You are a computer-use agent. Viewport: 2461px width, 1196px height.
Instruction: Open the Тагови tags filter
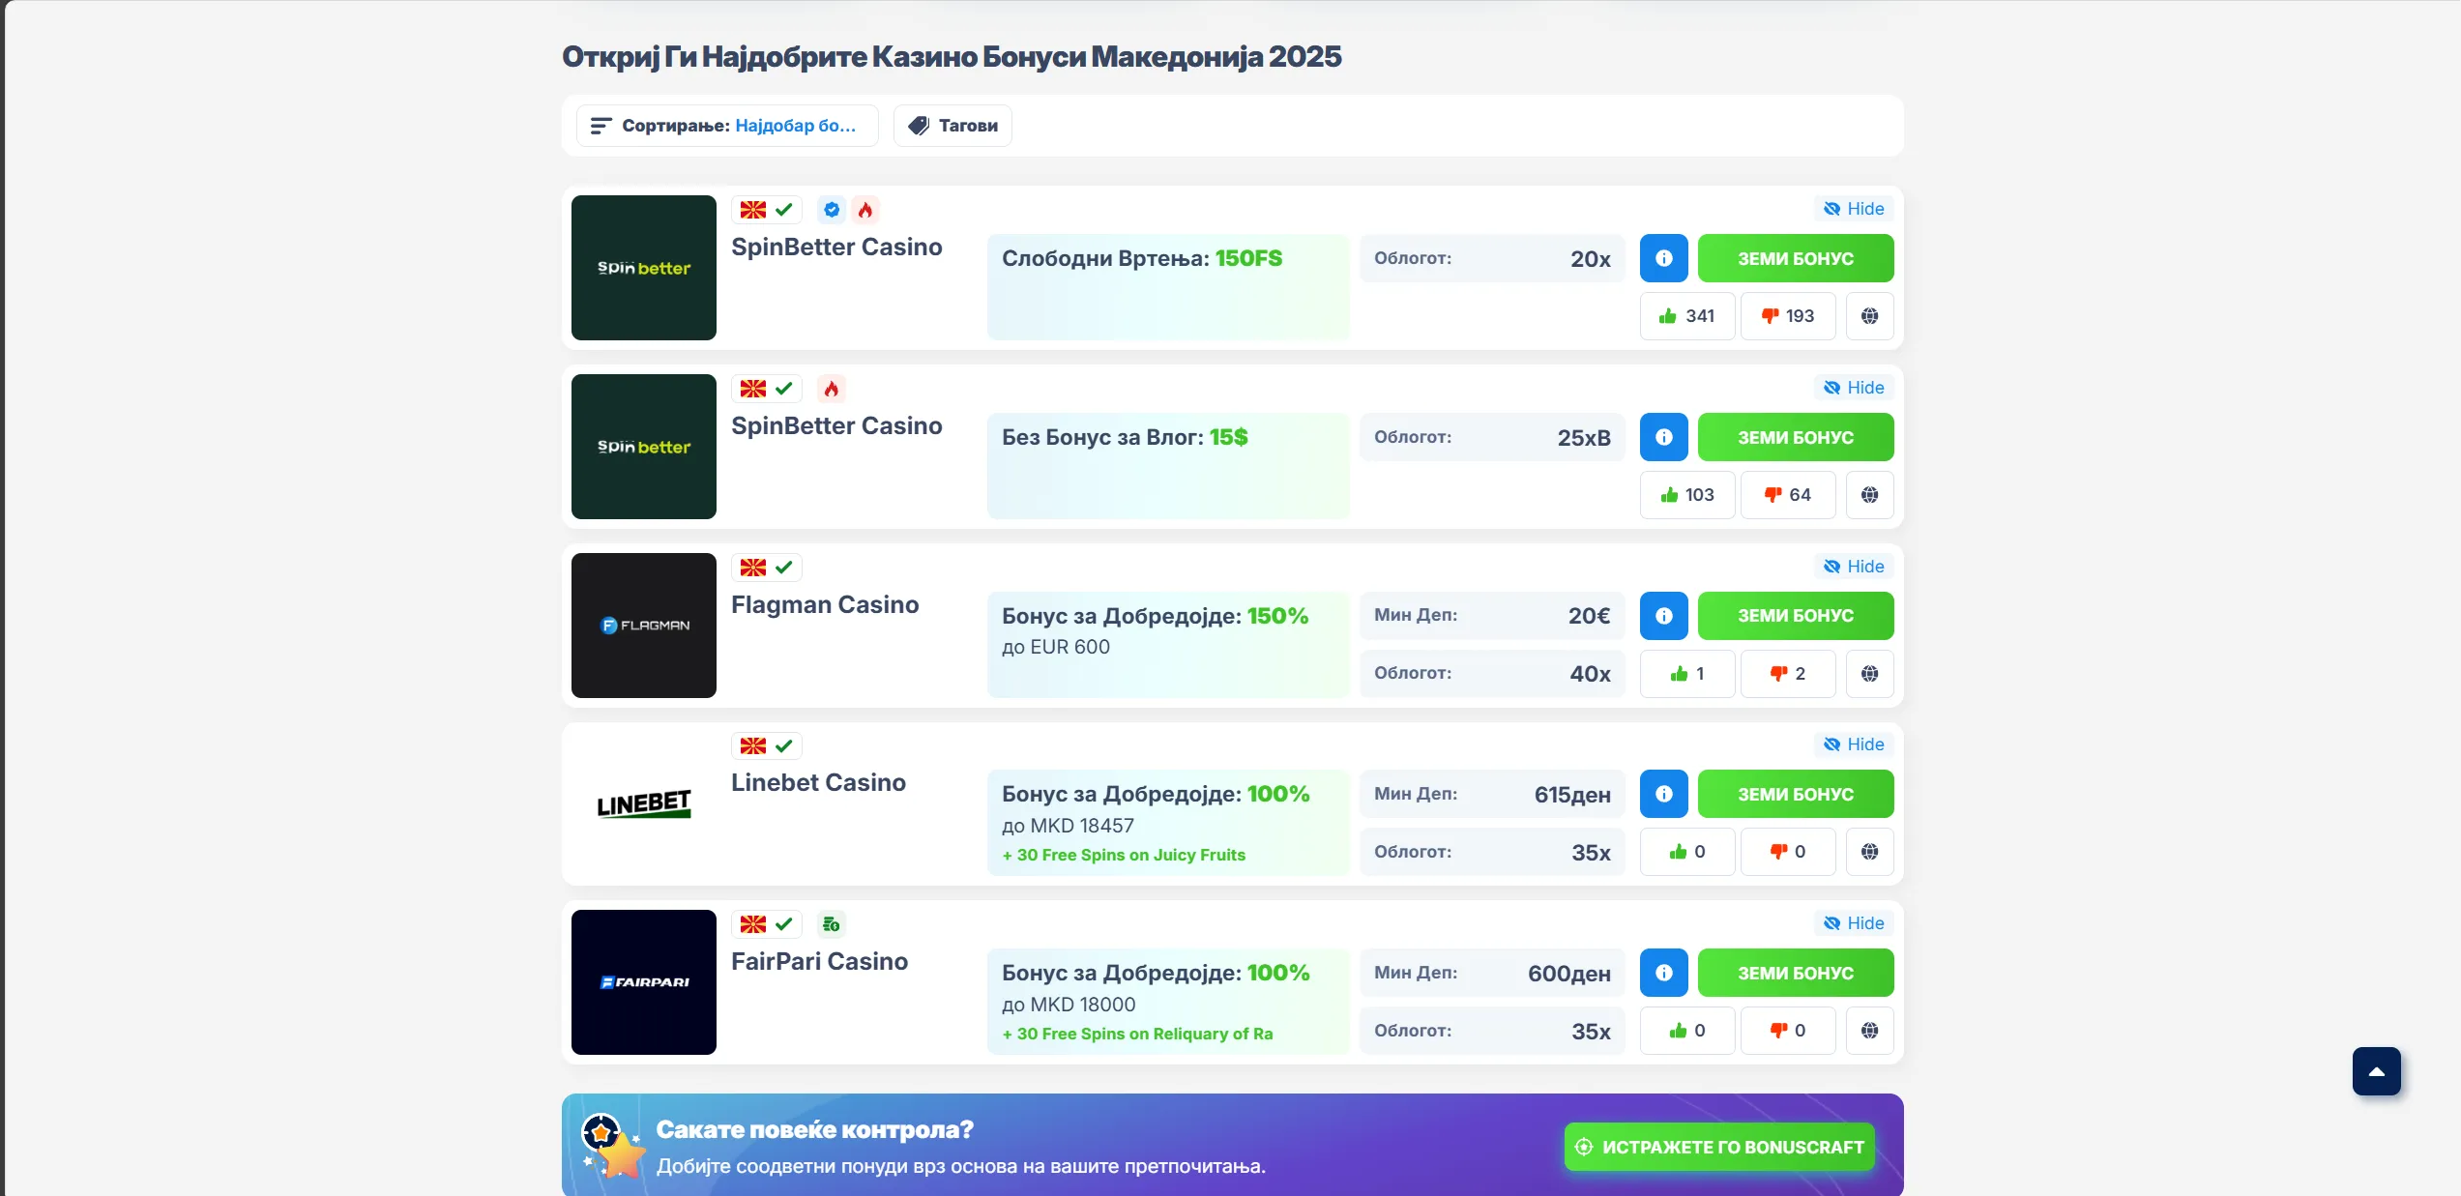coord(952,126)
